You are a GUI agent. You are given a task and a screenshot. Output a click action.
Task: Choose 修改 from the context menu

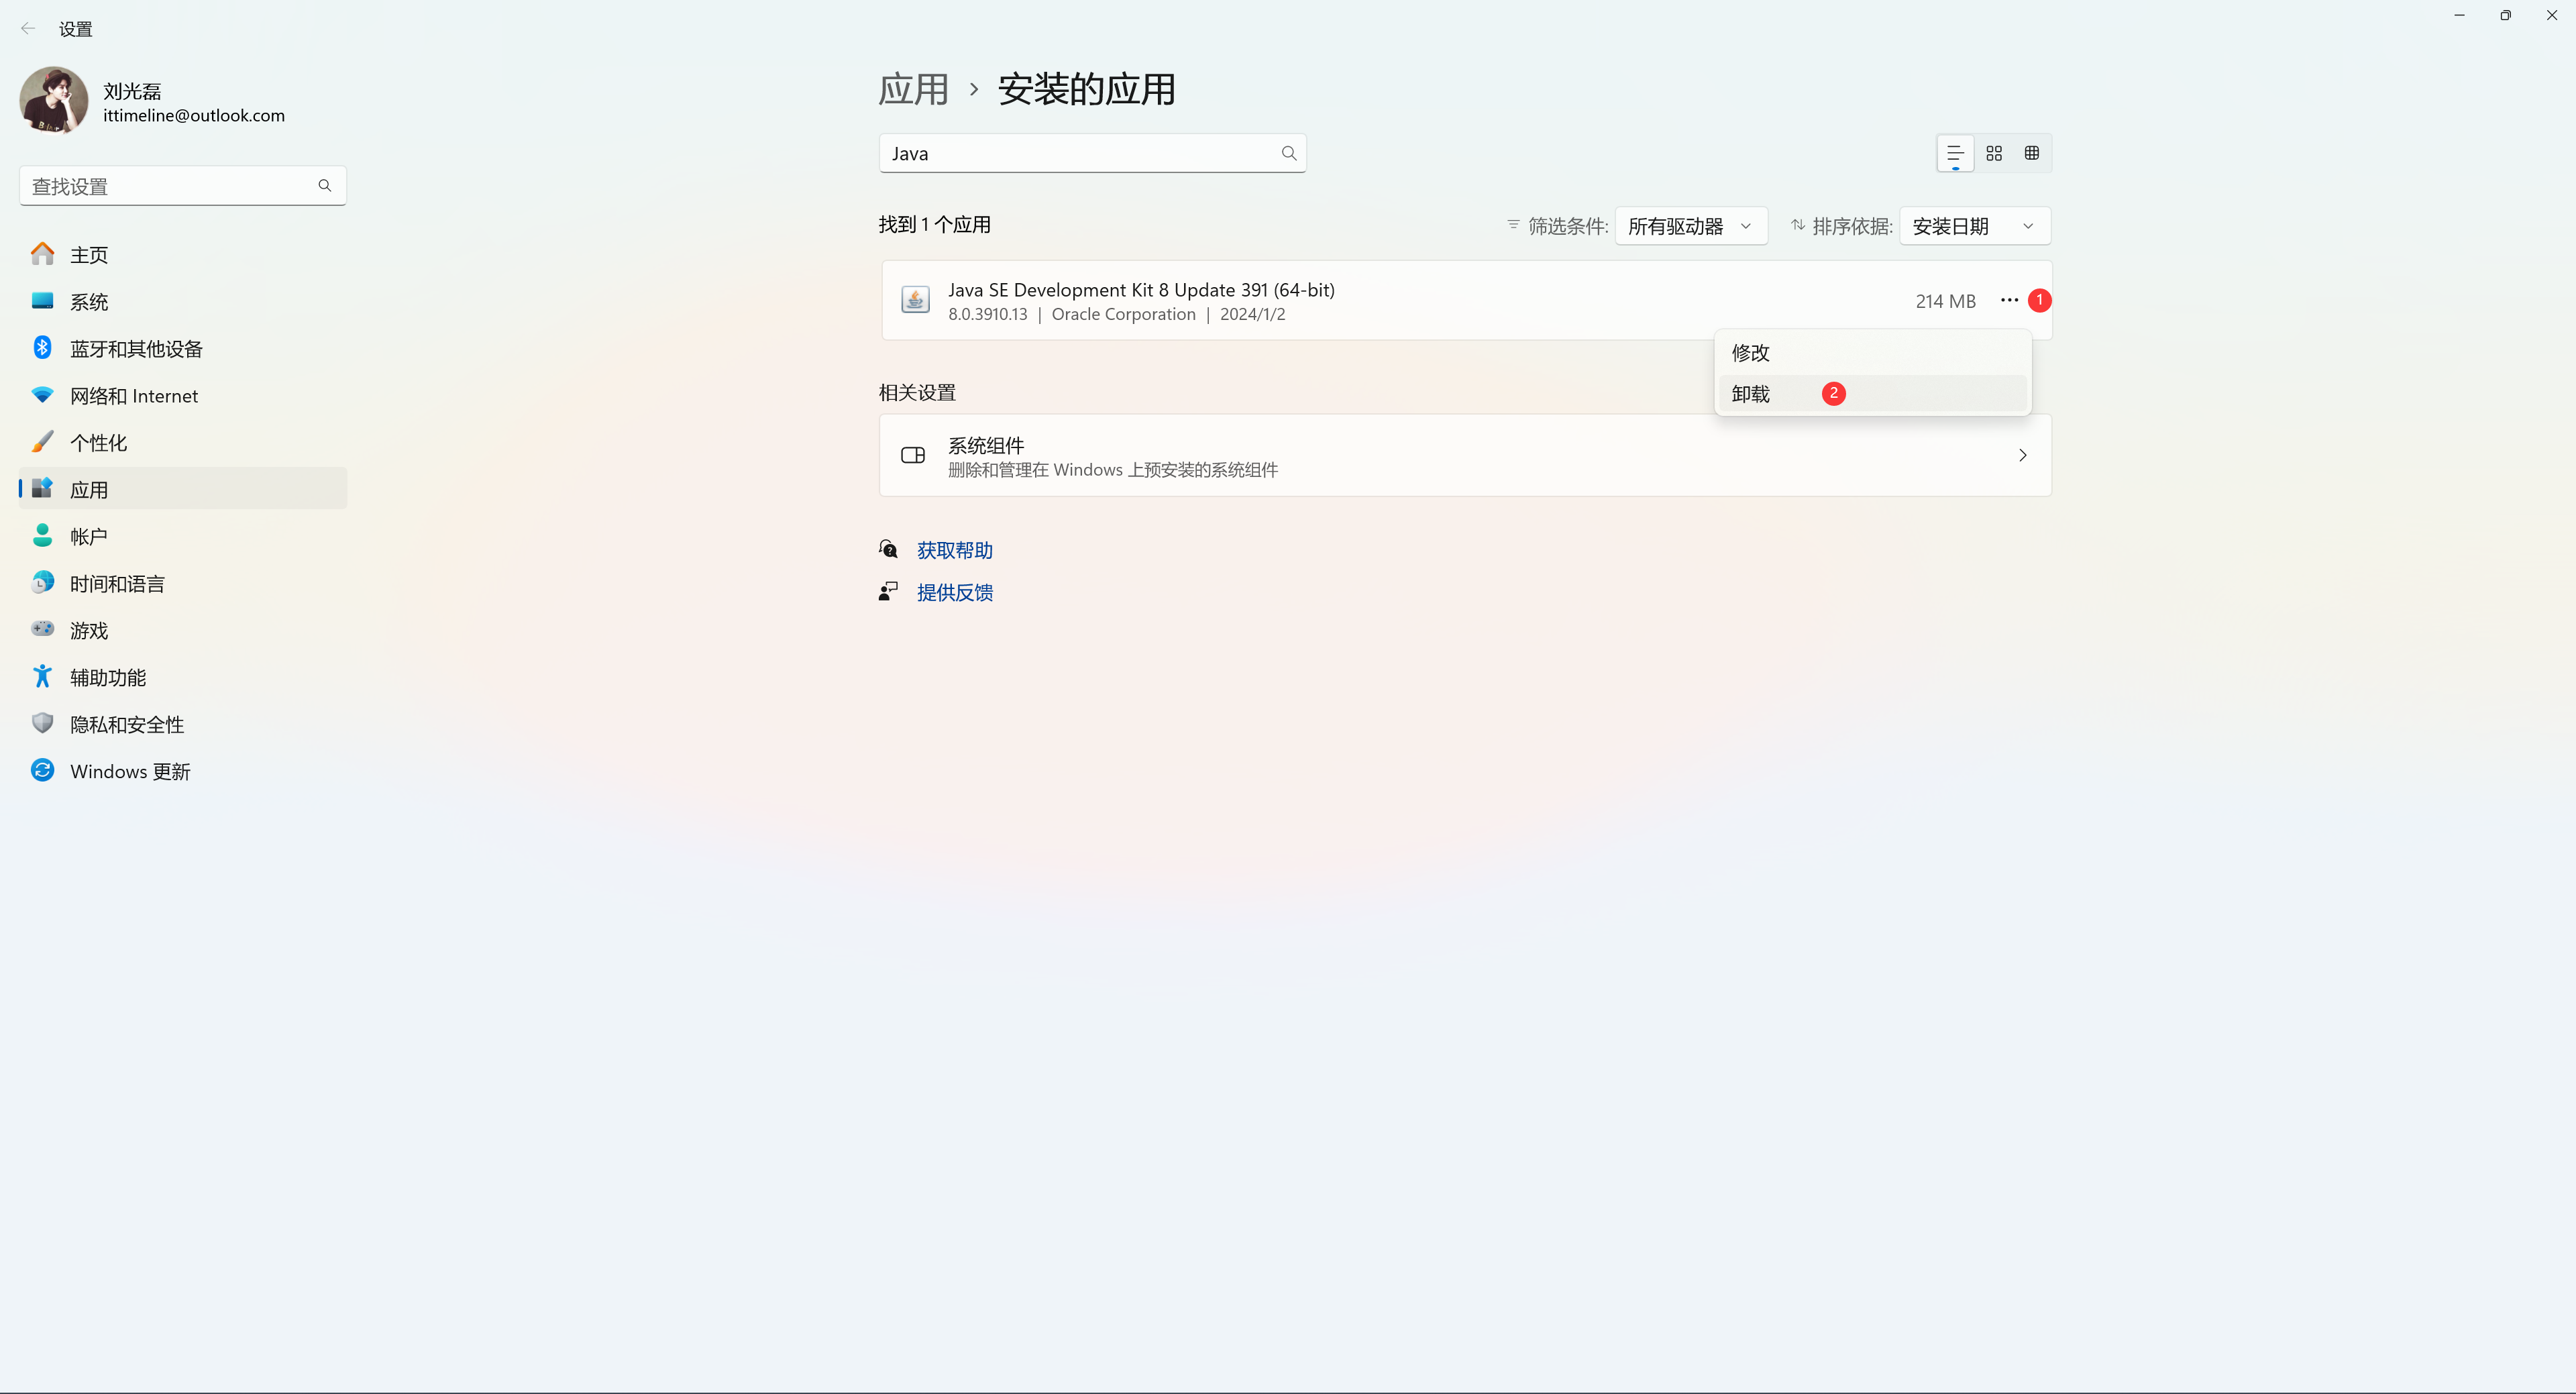pyautogui.click(x=1873, y=353)
